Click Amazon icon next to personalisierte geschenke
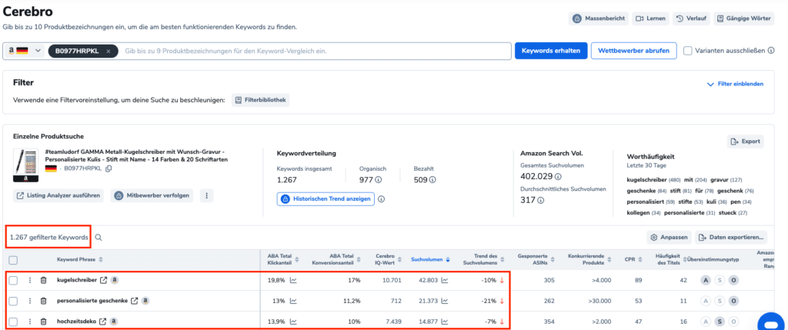 click(x=145, y=301)
